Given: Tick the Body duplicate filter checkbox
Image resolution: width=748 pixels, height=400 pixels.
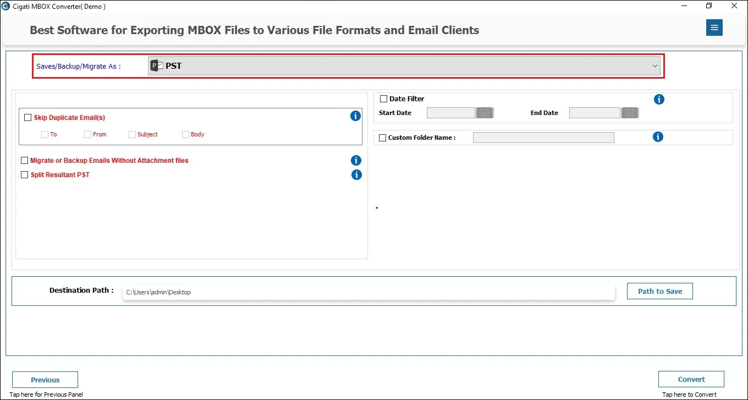Looking at the screenshot, I should 185,134.
